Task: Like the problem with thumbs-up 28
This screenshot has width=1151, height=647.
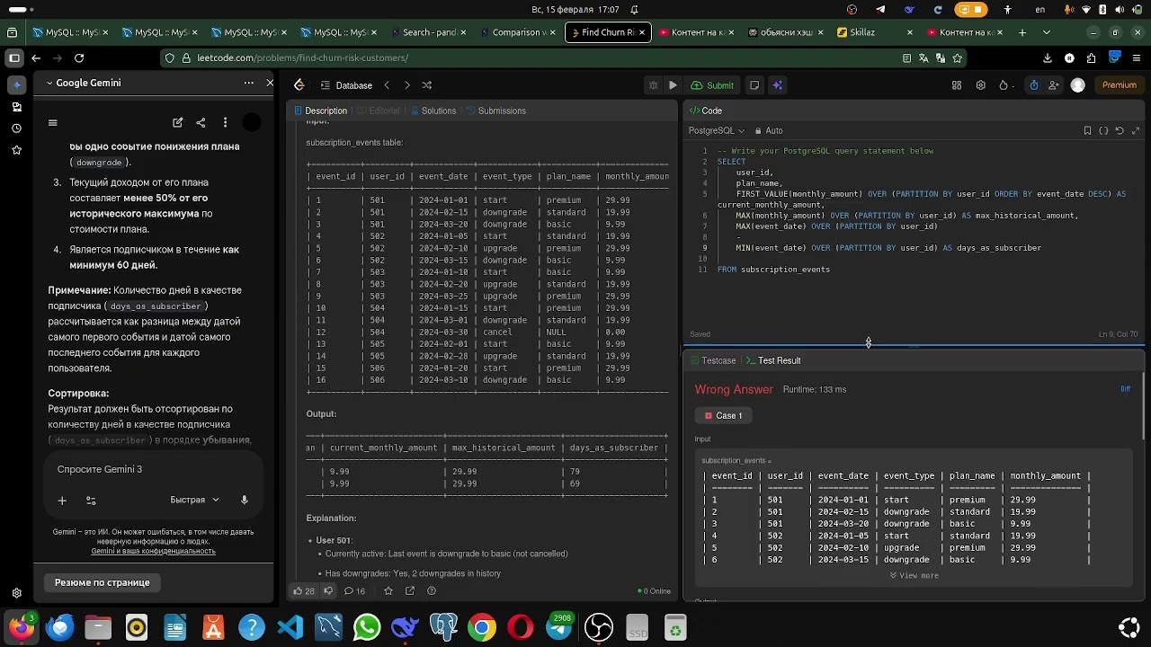Action: pyautogui.click(x=303, y=591)
